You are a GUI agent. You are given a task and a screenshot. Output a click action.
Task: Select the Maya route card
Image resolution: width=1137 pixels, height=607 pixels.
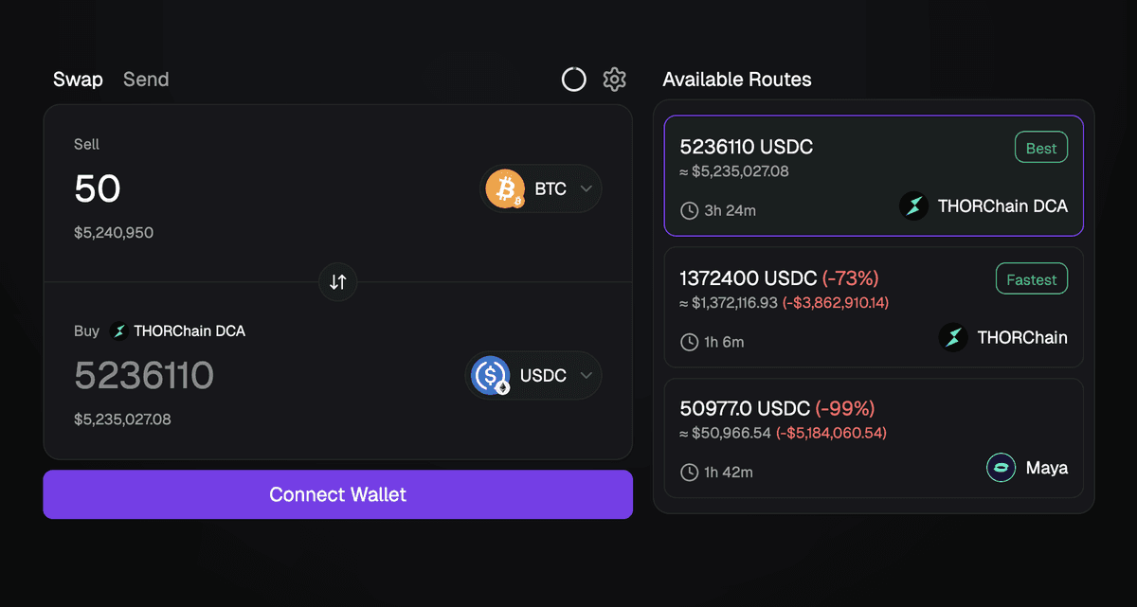[874, 437]
